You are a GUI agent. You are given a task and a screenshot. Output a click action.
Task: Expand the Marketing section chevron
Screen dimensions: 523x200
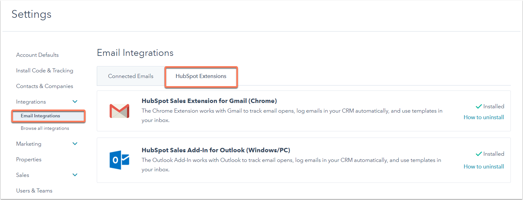pyautogui.click(x=75, y=144)
